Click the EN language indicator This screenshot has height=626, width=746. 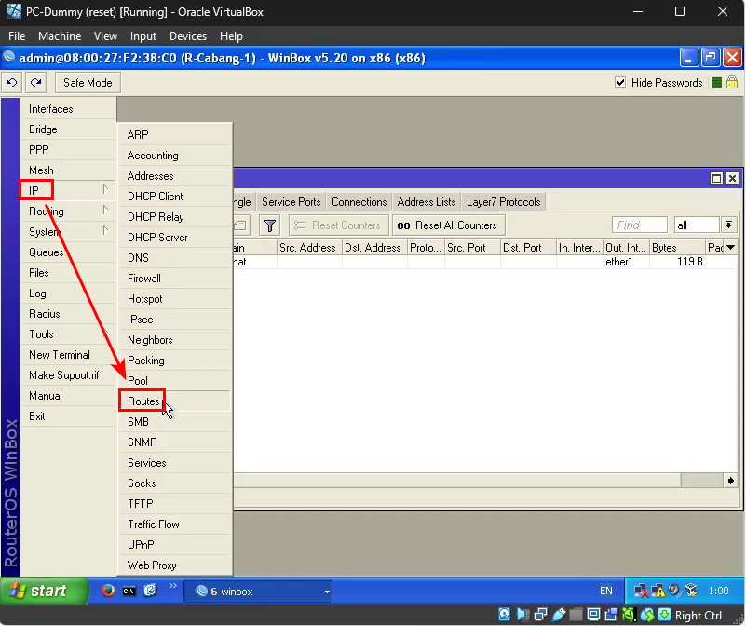tap(605, 591)
